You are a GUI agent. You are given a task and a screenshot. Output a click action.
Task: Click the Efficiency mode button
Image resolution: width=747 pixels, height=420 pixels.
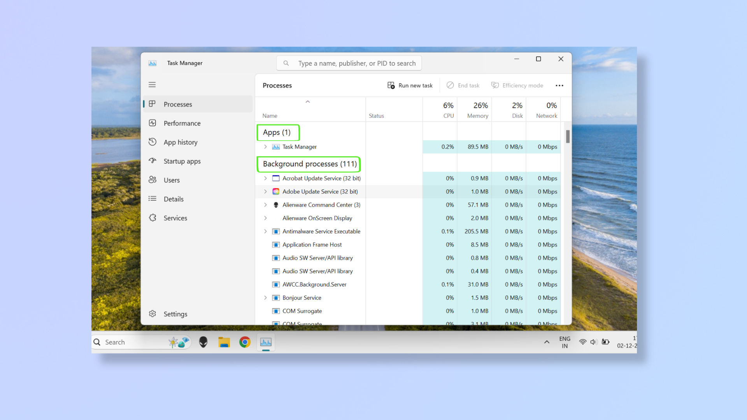tap(517, 86)
